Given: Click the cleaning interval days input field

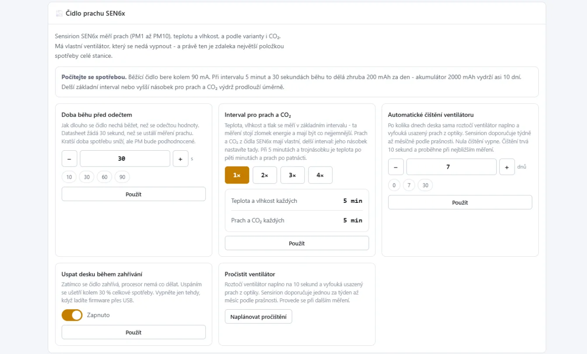Looking at the screenshot, I should coord(452,167).
